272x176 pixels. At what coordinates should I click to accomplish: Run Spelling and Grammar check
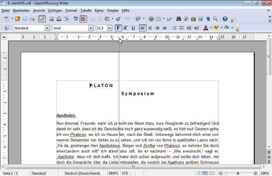pyautogui.click(x=76, y=19)
